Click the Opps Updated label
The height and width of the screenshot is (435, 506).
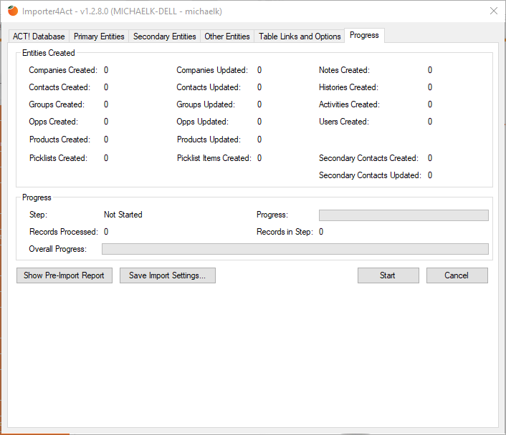(x=202, y=122)
